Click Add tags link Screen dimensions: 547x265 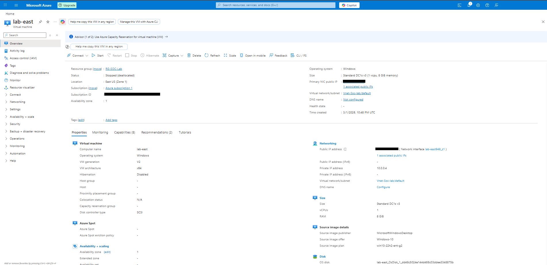pyautogui.click(x=111, y=120)
